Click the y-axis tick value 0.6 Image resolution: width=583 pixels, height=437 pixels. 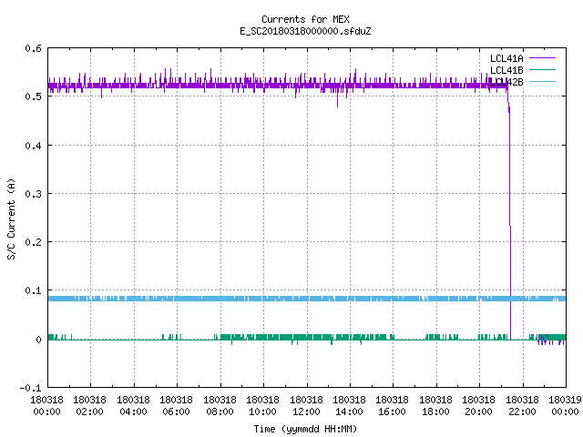33,48
